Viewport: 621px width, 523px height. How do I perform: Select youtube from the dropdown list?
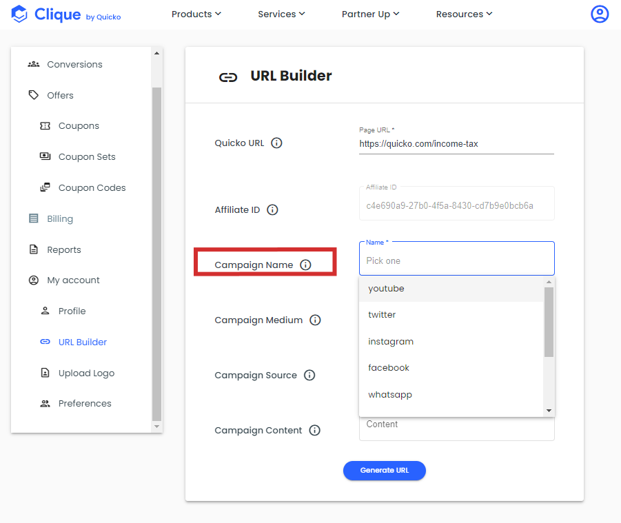click(451, 289)
